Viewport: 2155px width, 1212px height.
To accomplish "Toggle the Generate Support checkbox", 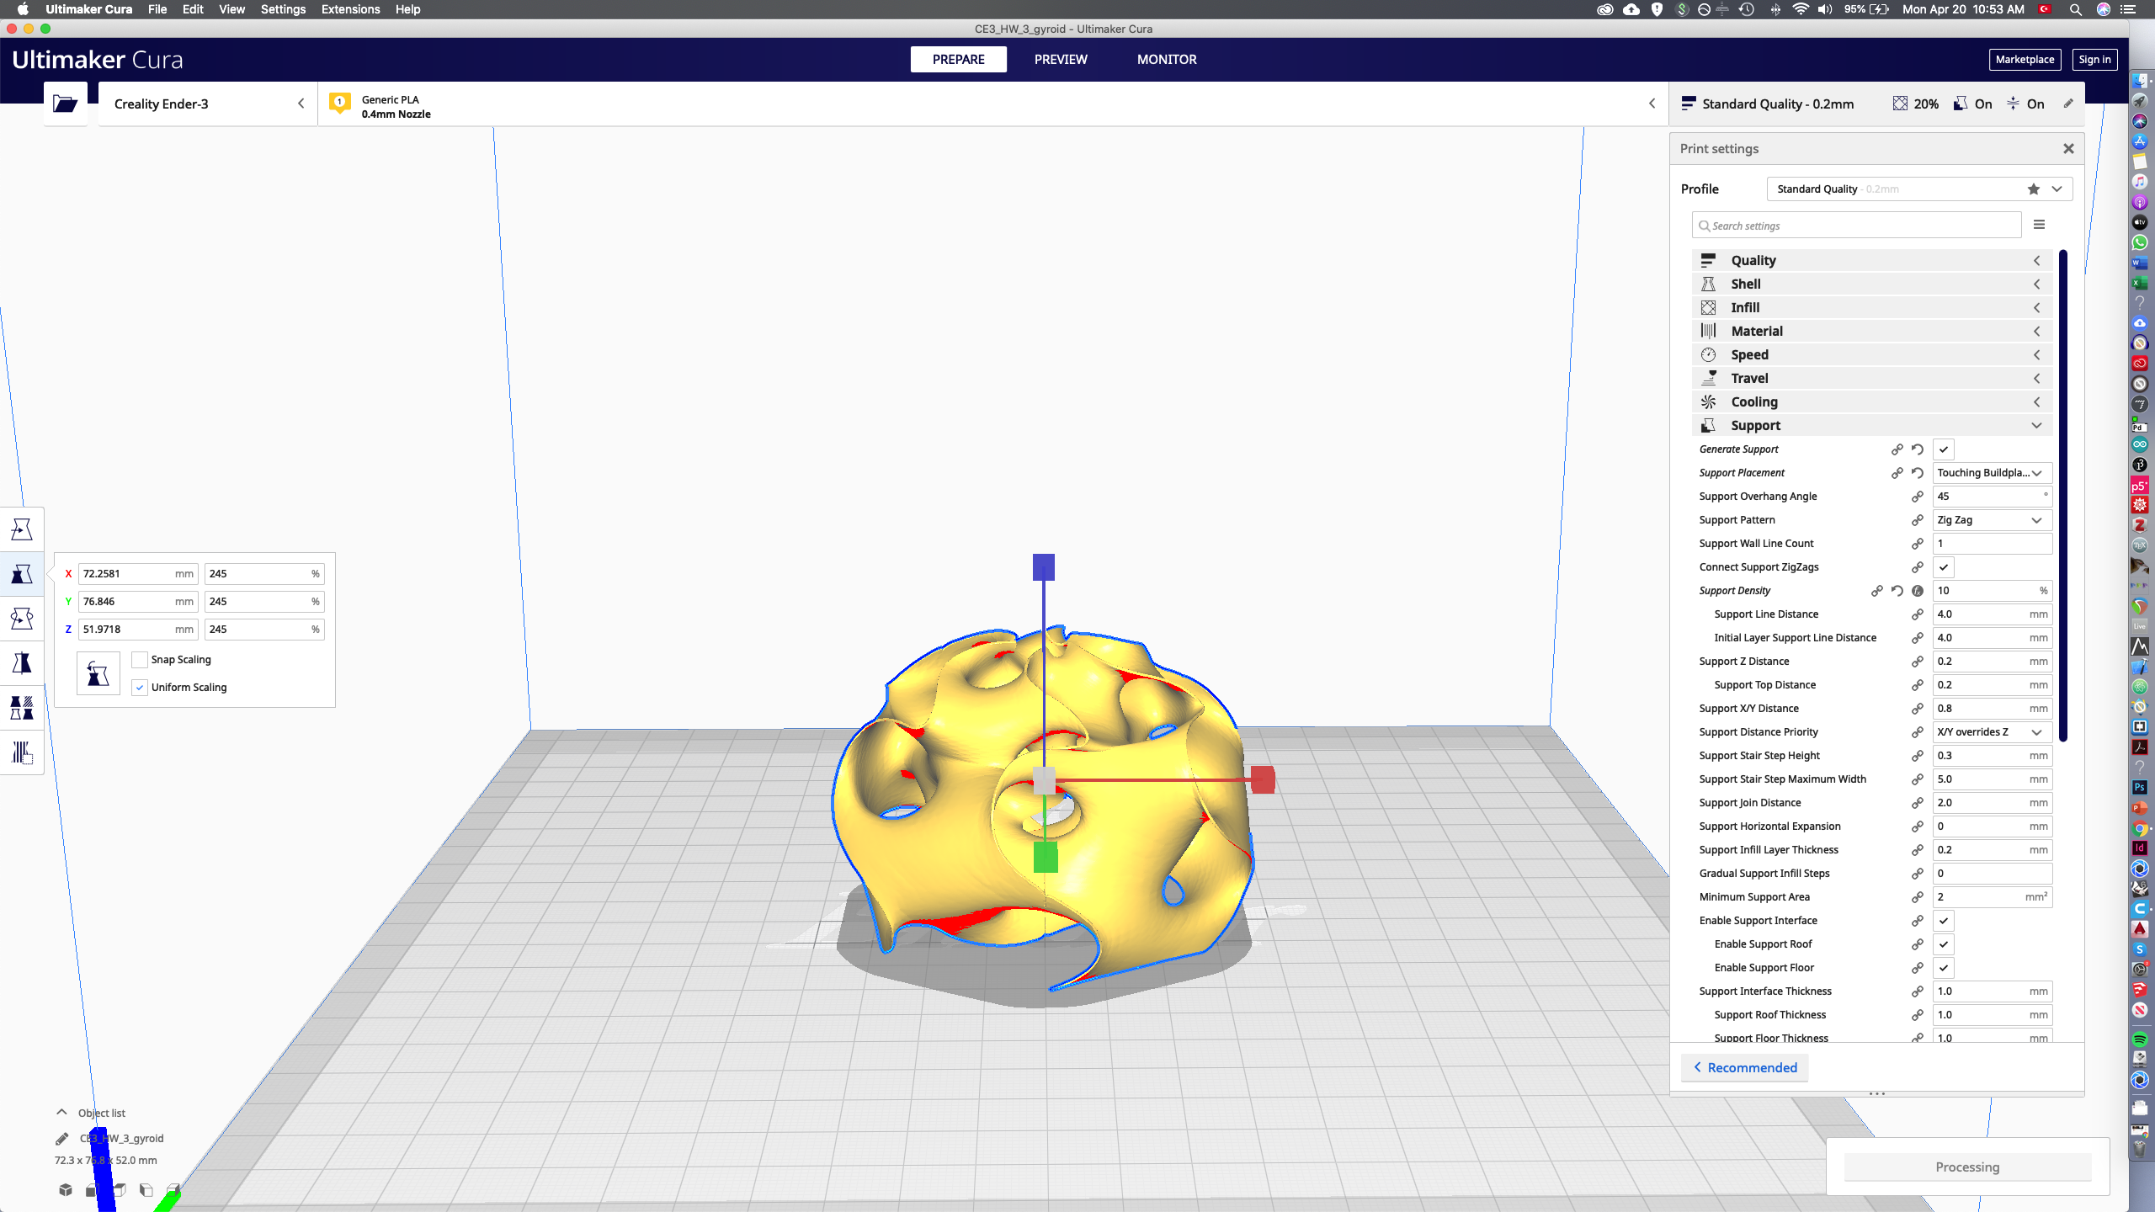I will tap(1944, 449).
